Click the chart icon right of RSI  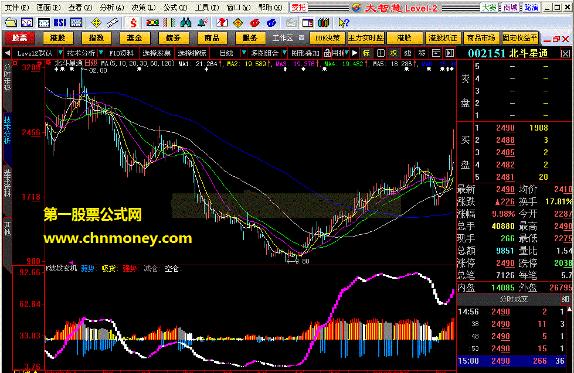point(76,23)
